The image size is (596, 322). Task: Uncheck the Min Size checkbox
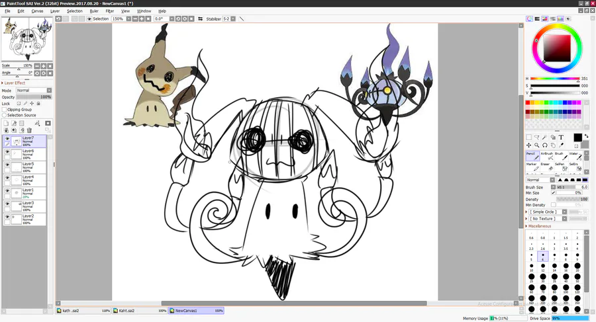coord(554,193)
